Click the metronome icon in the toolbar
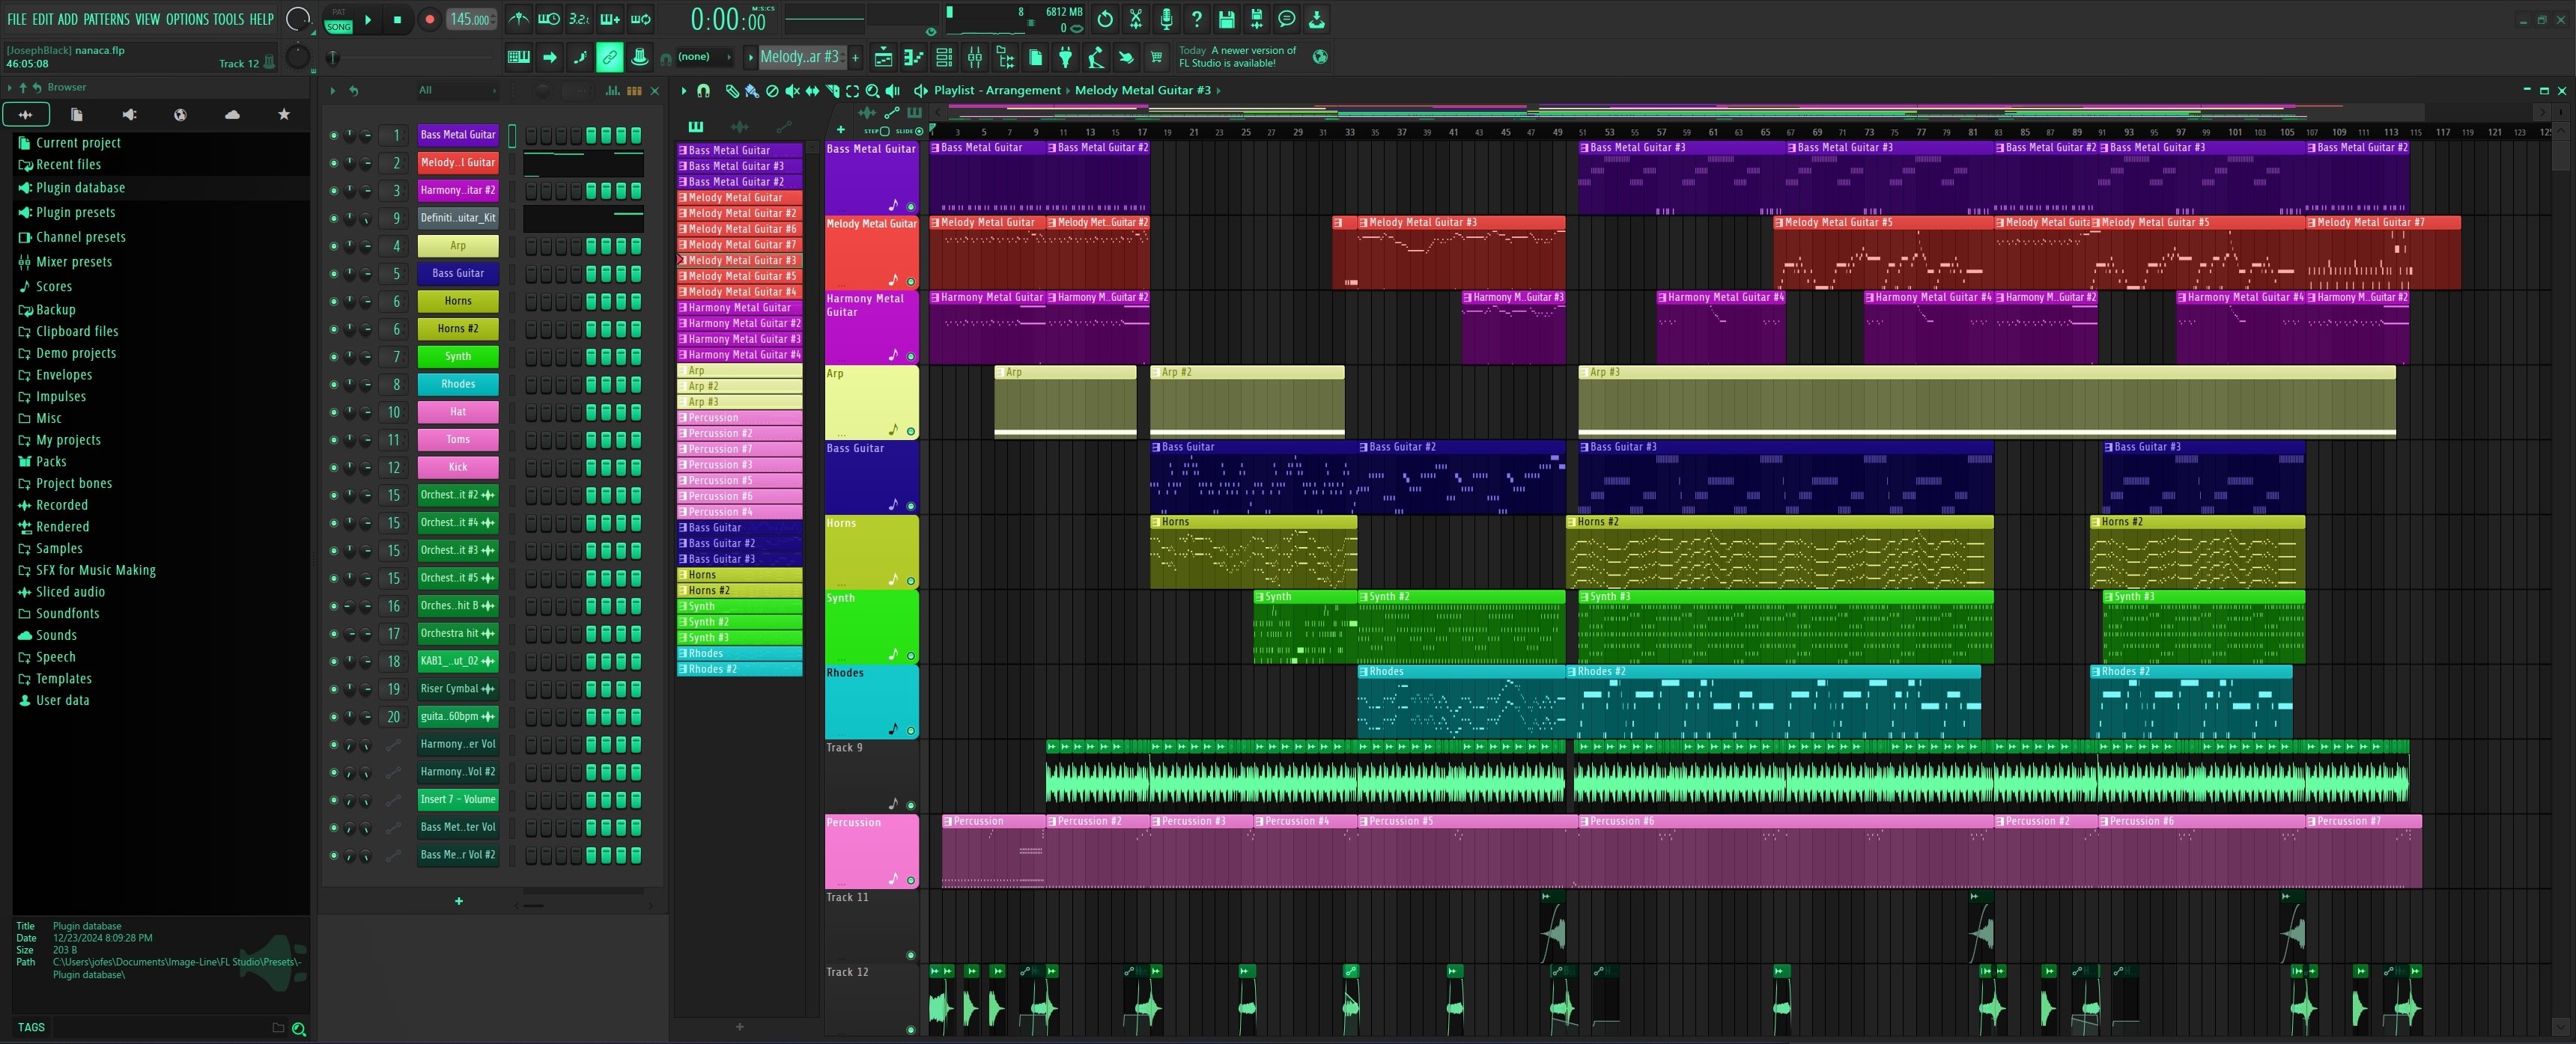 click(518, 19)
